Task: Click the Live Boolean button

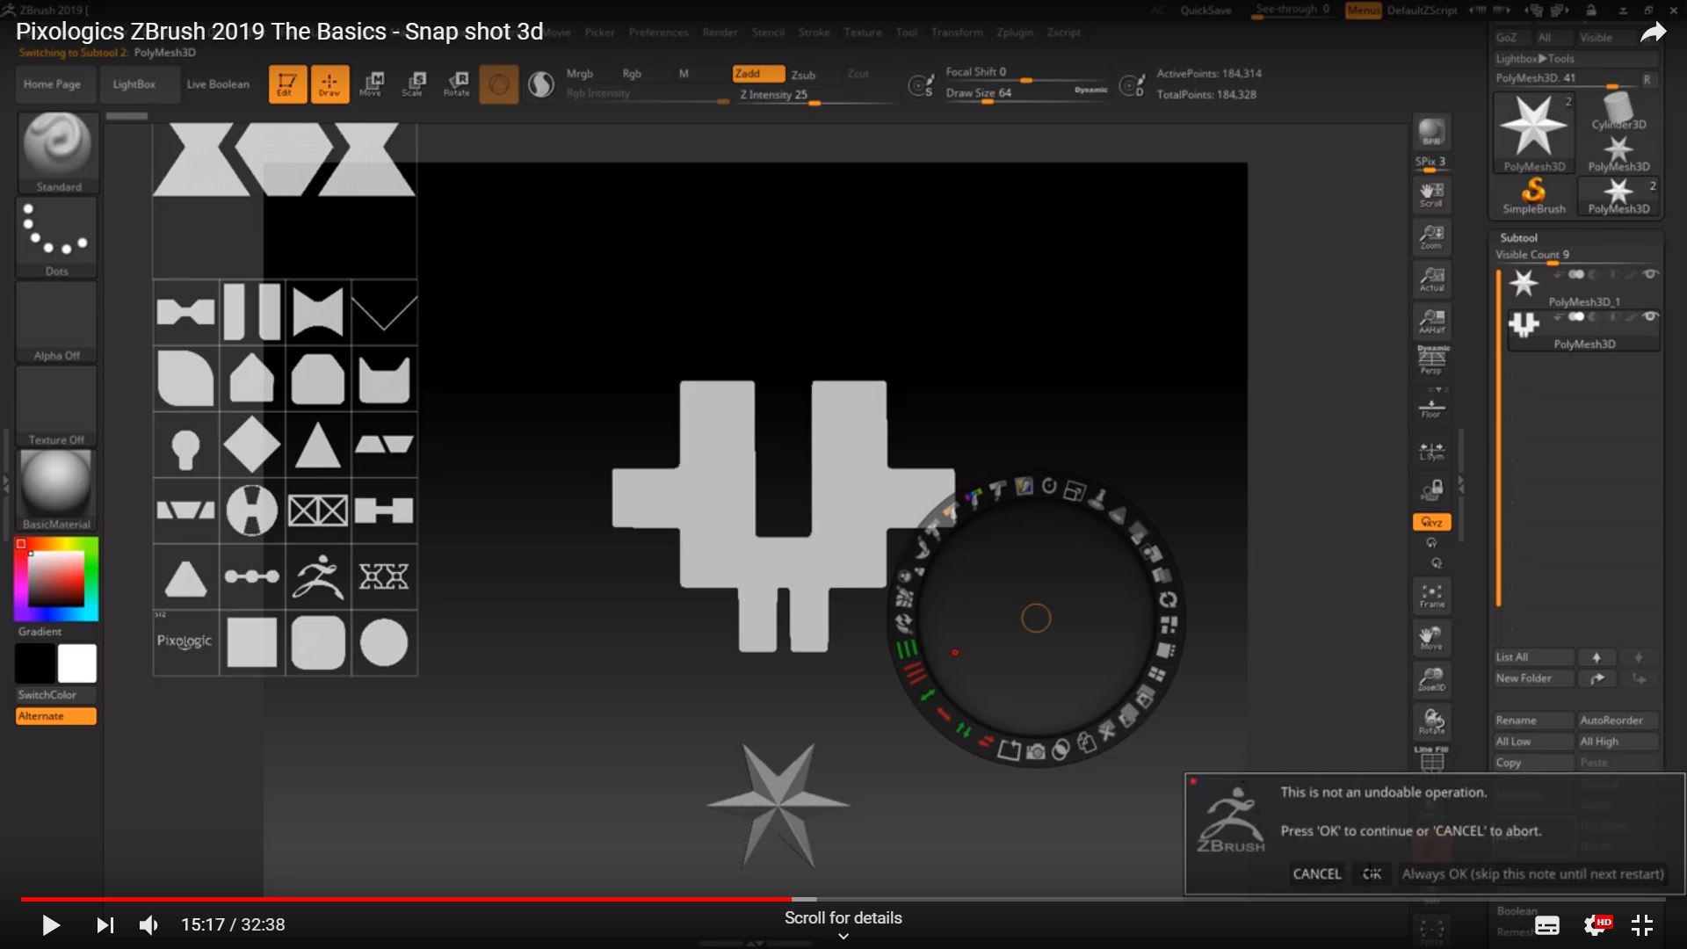Action: click(x=218, y=84)
